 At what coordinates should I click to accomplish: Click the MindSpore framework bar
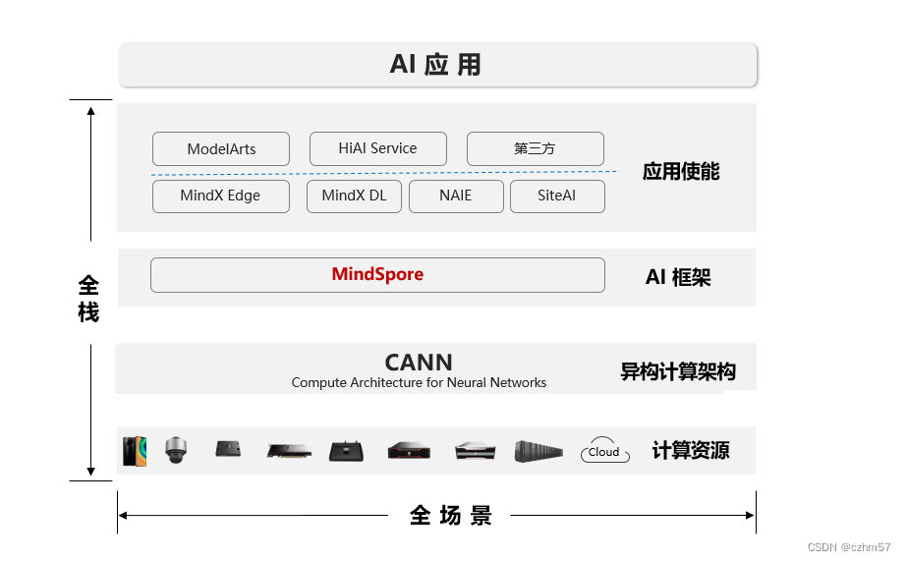378,275
